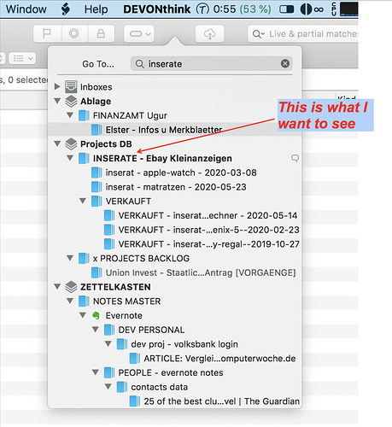The width and height of the screenshot is (392, 427).
Task: Collapse the Evernote group
Action: pyautogui.click(x=83, y=315)
